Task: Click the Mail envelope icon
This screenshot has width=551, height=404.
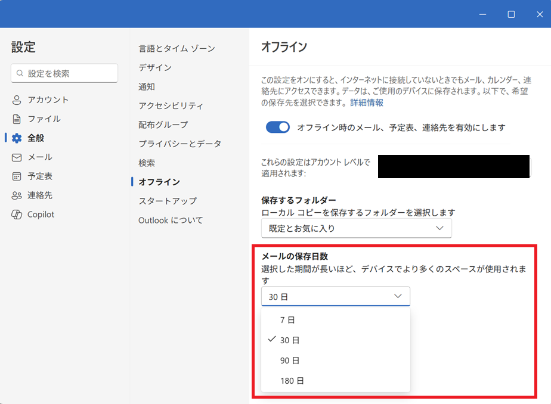Action: (17, 157)
